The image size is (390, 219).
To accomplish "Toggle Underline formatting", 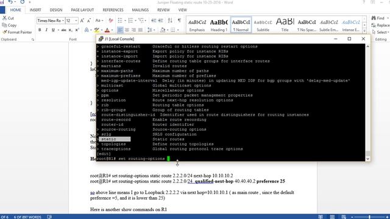I will [x=53, y=30].
